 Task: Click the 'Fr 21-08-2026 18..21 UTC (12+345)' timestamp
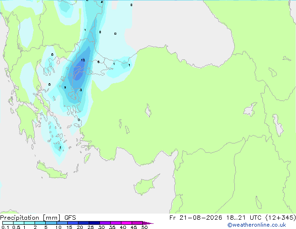233,218
